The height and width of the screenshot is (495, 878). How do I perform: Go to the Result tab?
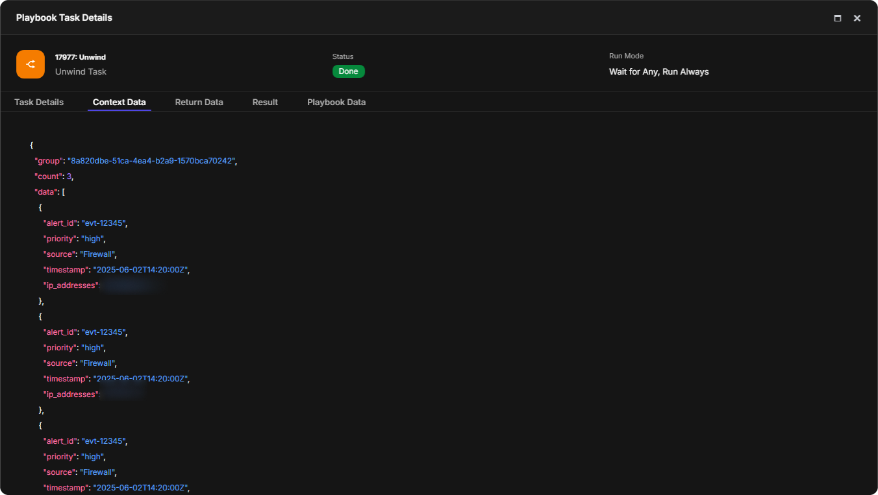(x=265, y=102)
